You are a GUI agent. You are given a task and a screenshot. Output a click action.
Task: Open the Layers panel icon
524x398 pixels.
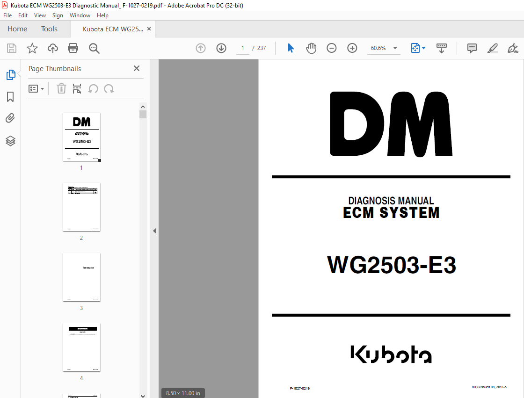coord(10,141)
